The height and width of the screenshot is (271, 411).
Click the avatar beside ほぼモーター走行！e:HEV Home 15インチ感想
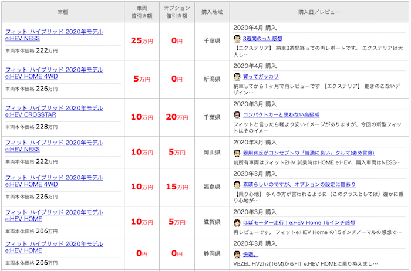(237, 223)
